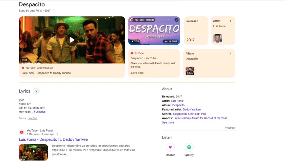This screenshot has height=161, width=286.
Task: Open the Luis Fonsi artist link in About
Action: [177, 101]
